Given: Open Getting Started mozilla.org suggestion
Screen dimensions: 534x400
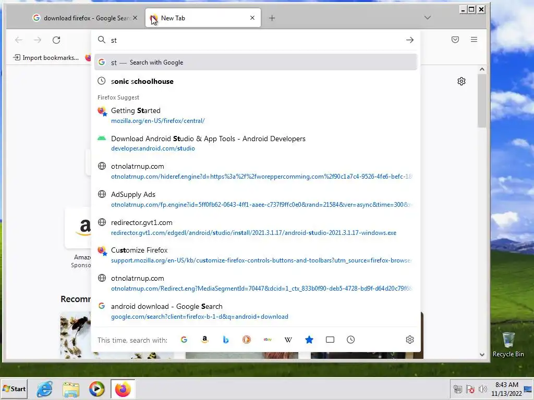Looking at the screenshot, I should (x=256, y=115).
